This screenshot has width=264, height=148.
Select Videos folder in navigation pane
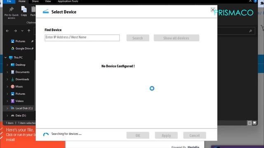(x=17, y=101)
